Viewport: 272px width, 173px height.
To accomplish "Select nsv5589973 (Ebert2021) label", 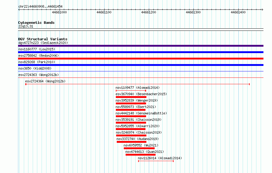I will [136, 107].
